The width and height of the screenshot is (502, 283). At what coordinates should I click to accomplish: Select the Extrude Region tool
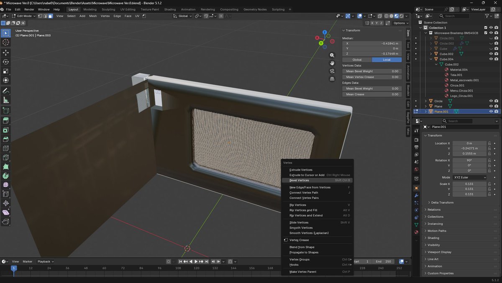[6, 121]
